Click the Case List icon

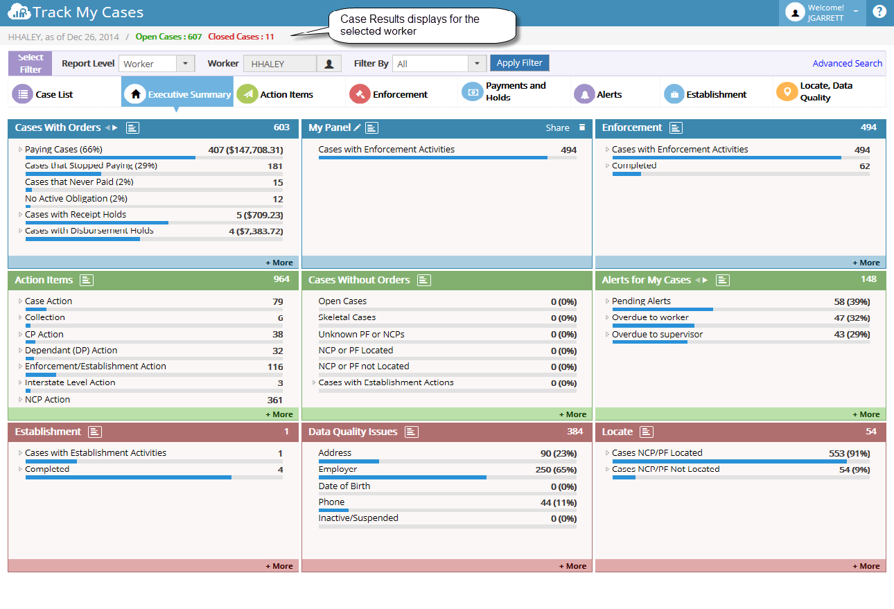point(23,94)
